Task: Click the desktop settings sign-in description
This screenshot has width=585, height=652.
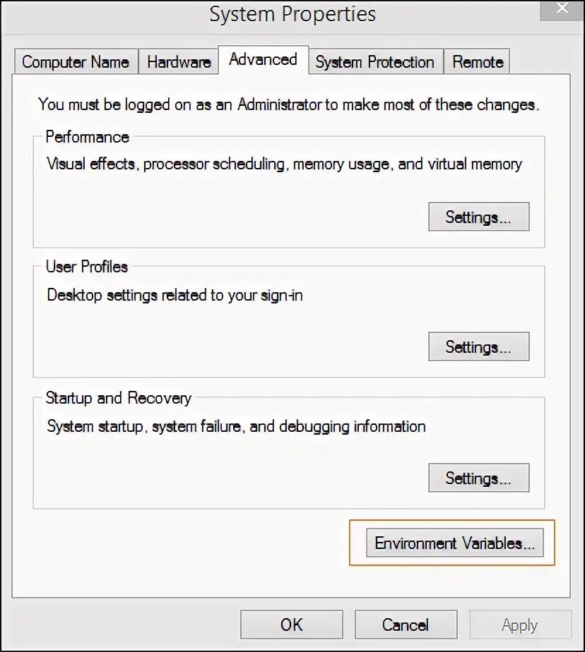Action: pos(175,295)
